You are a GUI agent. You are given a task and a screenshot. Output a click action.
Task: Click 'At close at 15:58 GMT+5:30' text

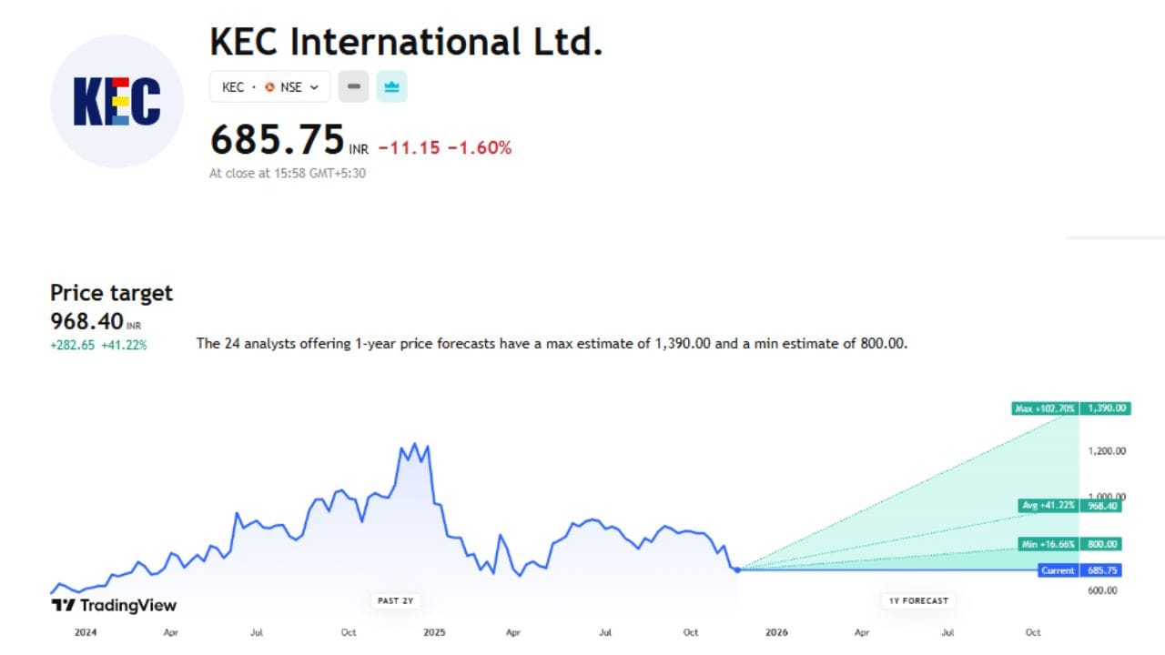click(287, 173)
